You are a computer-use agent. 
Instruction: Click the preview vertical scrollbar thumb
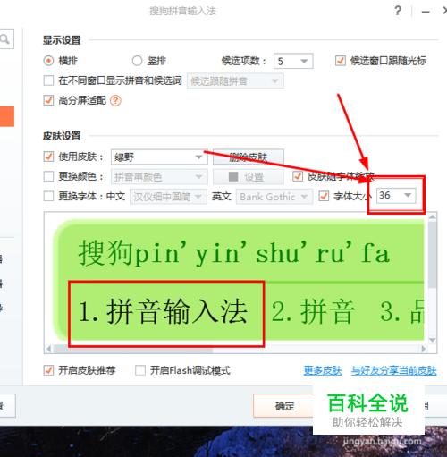pos(433,254)
